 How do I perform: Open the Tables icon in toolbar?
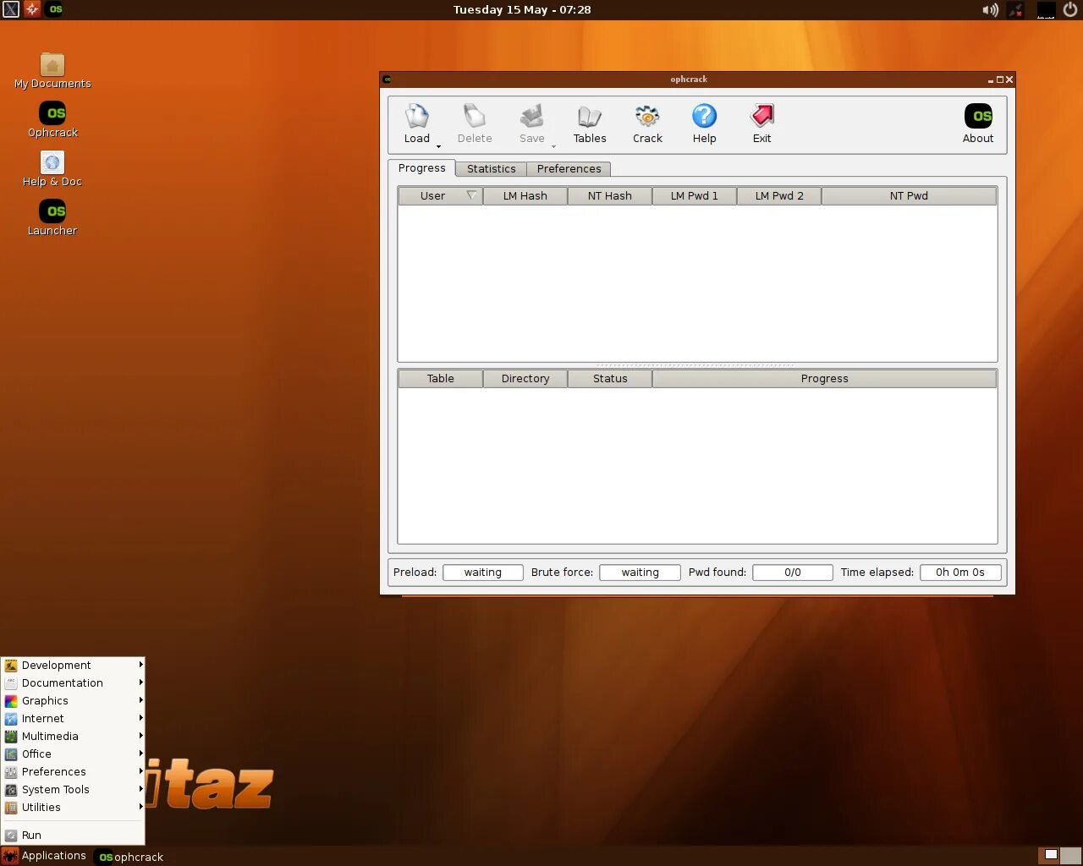pyautogui.click(x=590, y=116)
